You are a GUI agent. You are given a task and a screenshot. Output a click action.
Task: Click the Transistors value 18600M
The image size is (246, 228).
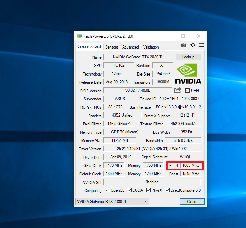point(162,82)
